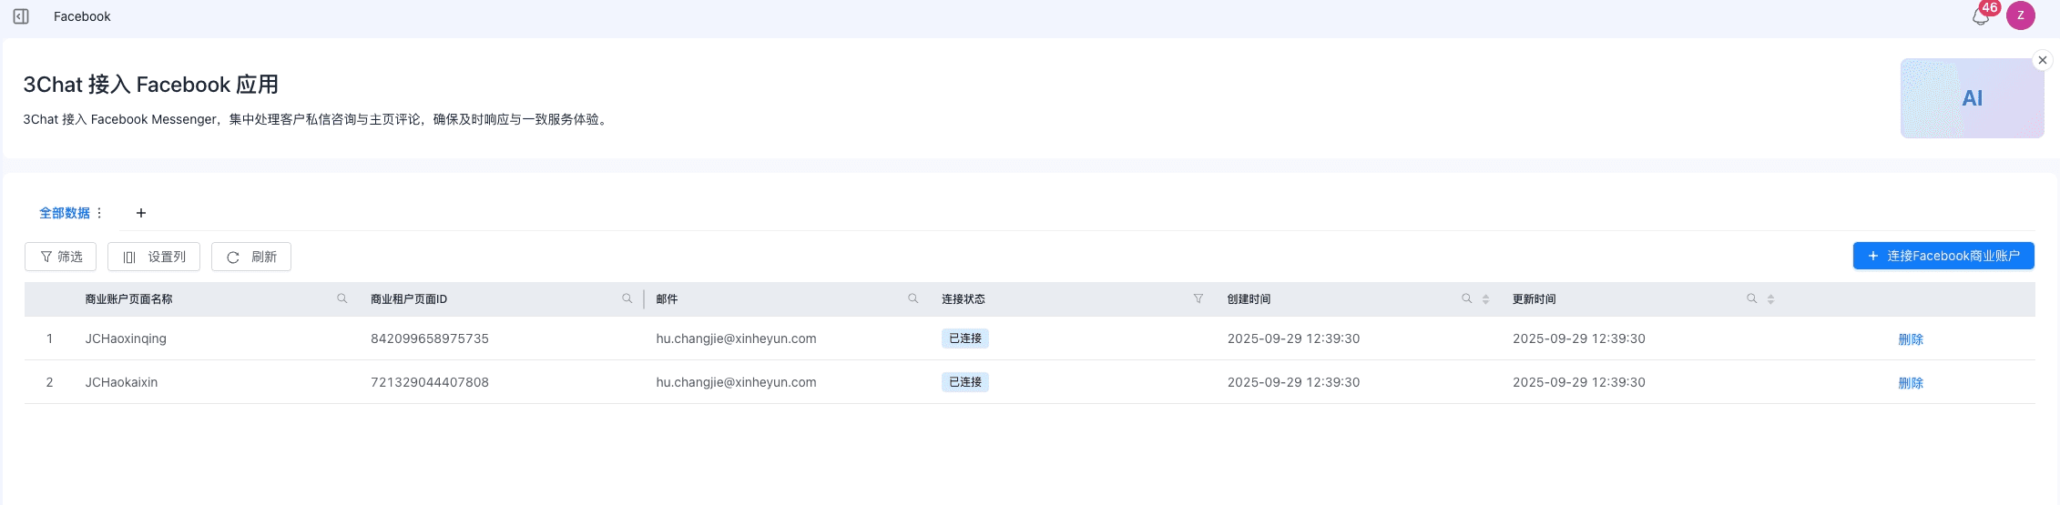Click 已连接 status of JCHaokaixin
The height and width of the screenshot is (505, 2060).
click(x=965, y=382)
